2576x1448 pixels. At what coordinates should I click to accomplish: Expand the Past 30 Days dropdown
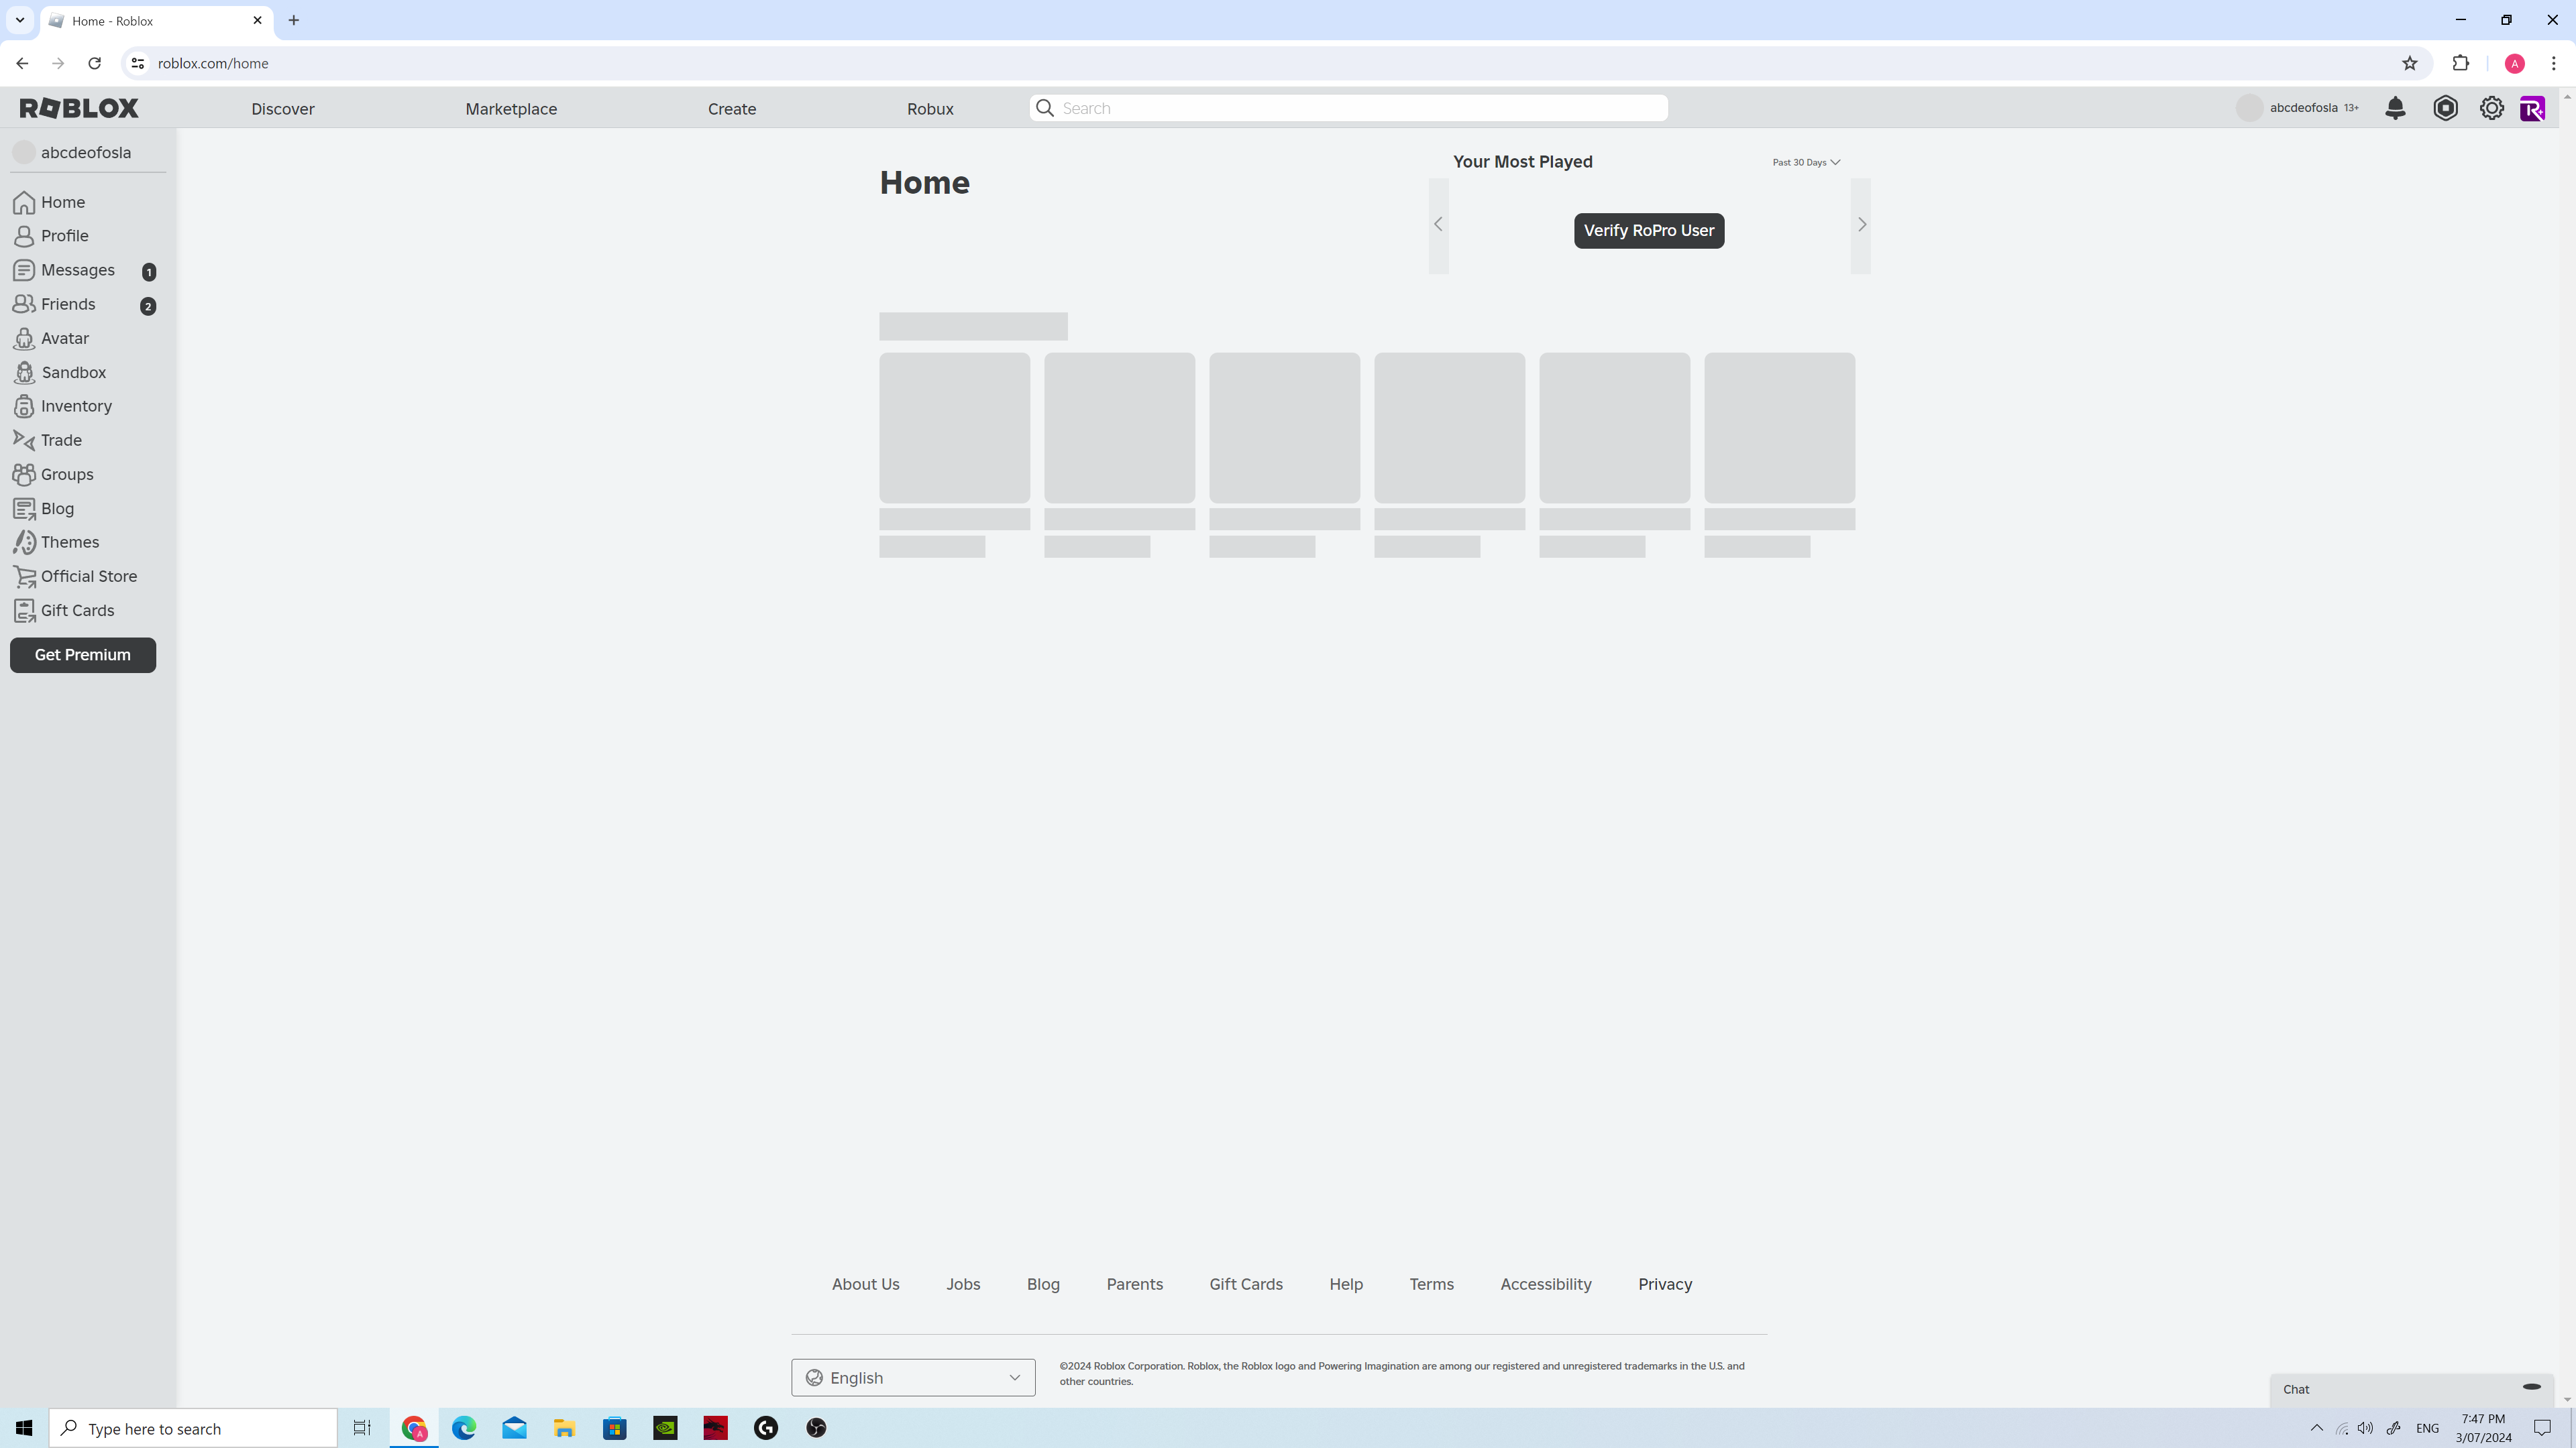(1806, 162)
